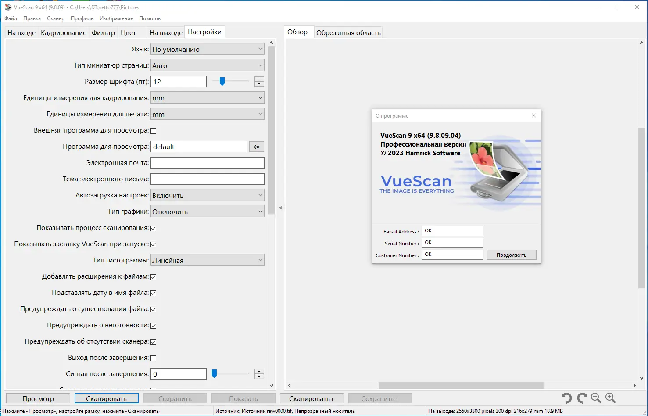Open the Профиль menu
This screenshot has height=416, width=648.
pyautogui.click(x=82, y=18)
